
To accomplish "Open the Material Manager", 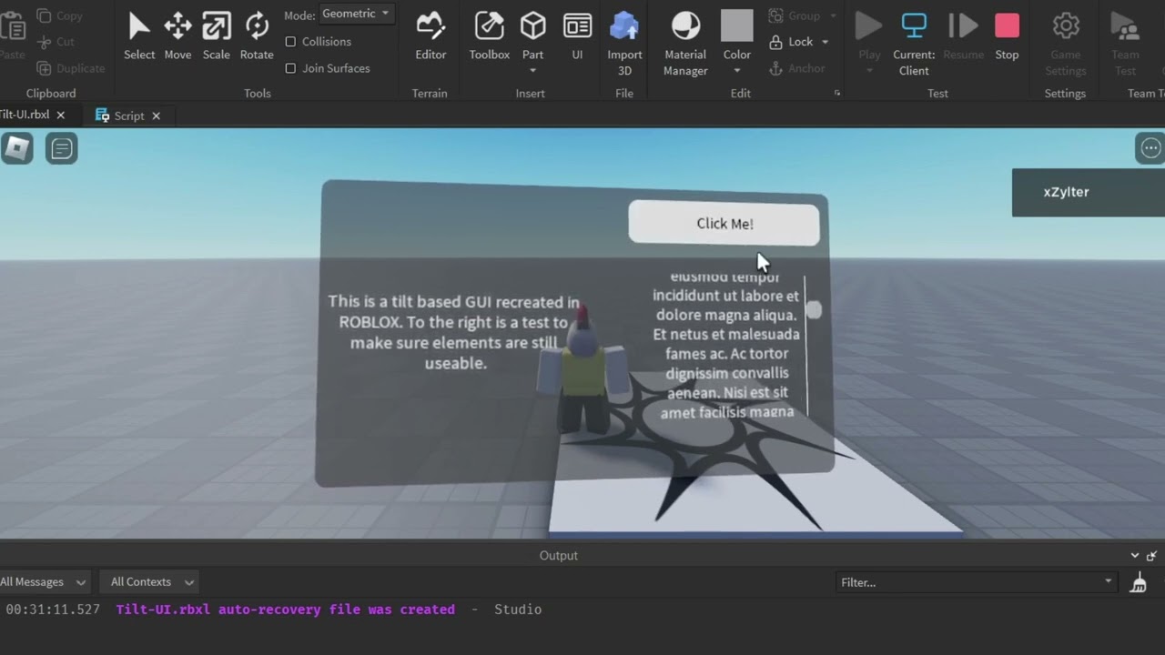I will pyautogui.click(x=685, y=44).
